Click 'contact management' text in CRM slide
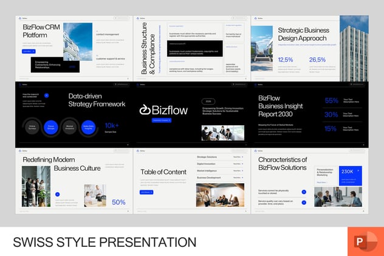The image size is (384, 256). pos(108,34)
